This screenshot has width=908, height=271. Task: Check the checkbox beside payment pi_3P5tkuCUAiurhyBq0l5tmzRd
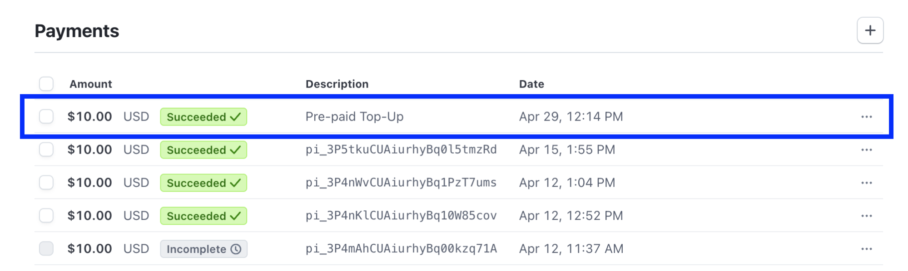point(46,150)
